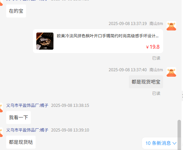Select the 都是现货吧宝 message bubble
The width and height of the screenshot is (183, 150).
(x=146, y=82)
